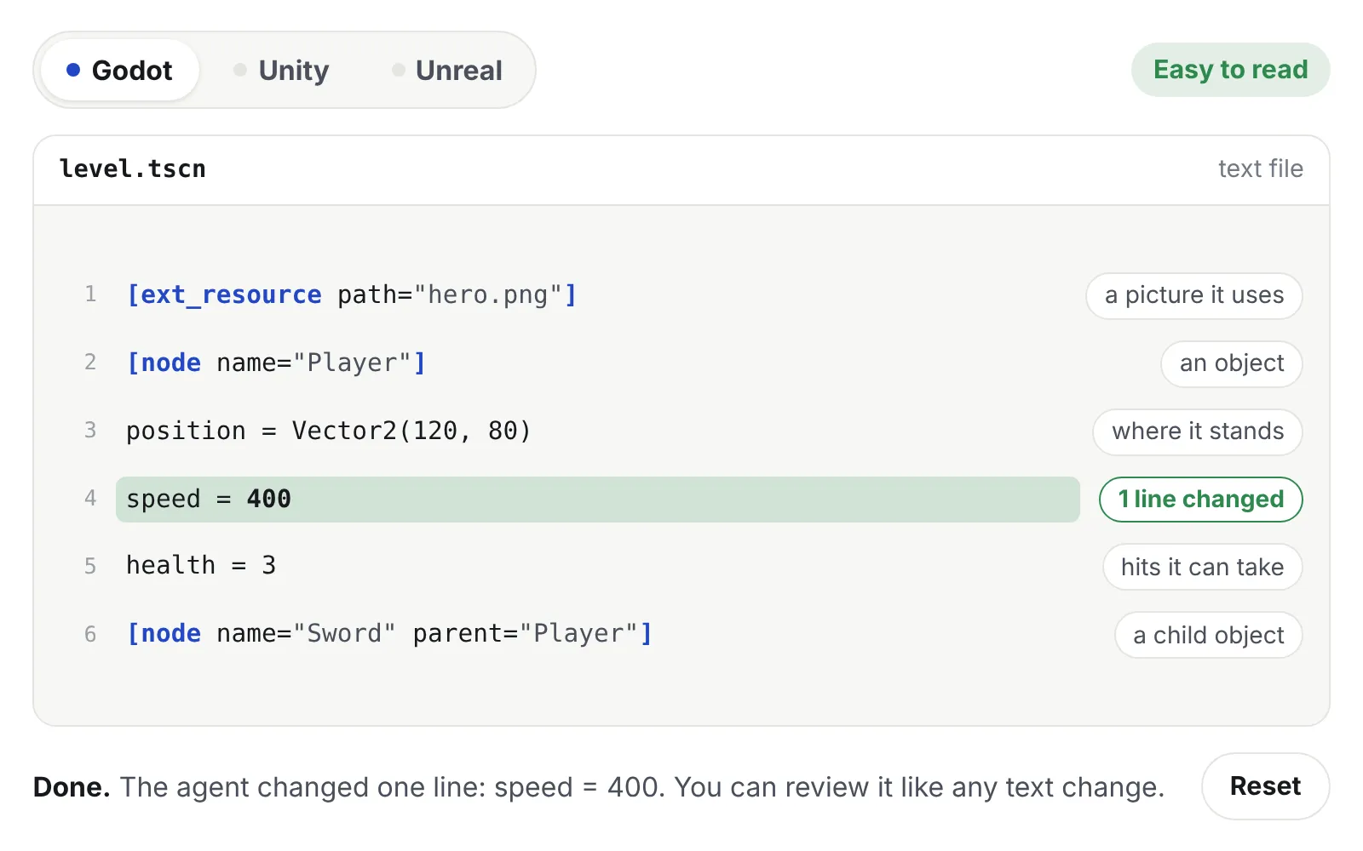Click line number 4 in the gutter
The height and width of the screenshot is (851, 1363).
[x=90, y=498]
